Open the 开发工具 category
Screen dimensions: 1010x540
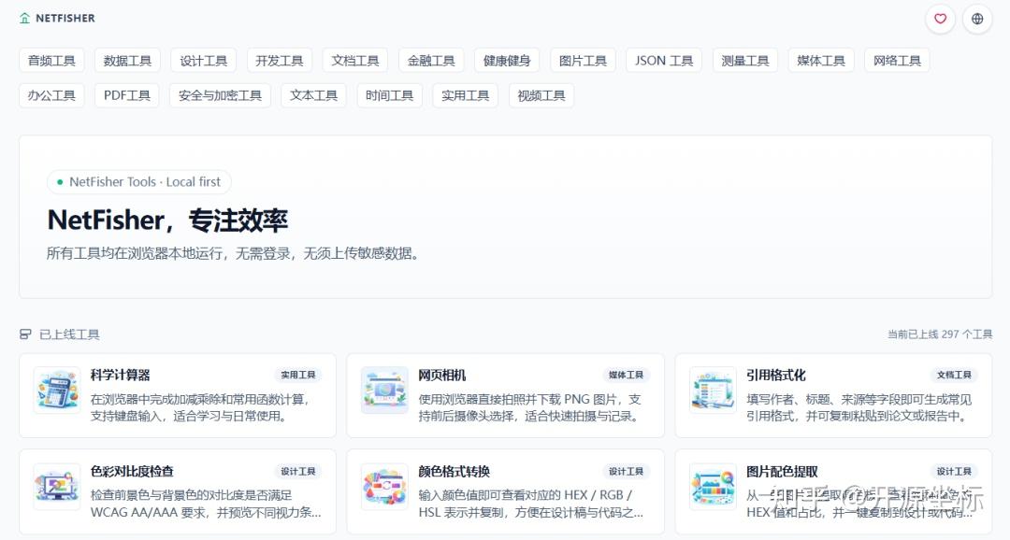280,61
